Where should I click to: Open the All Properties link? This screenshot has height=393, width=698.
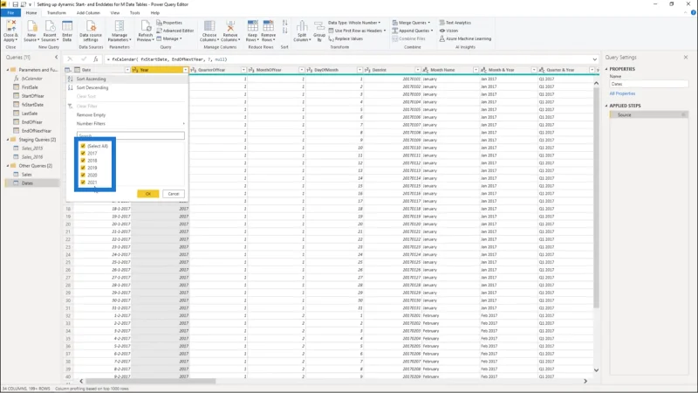[x=622, y=93]
